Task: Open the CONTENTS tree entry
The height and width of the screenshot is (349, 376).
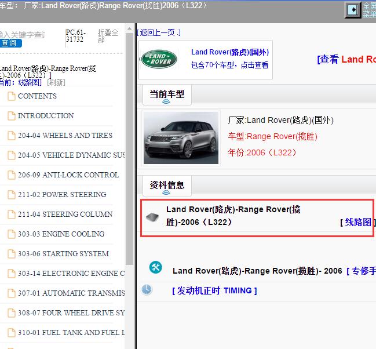Action: [38, 96]
